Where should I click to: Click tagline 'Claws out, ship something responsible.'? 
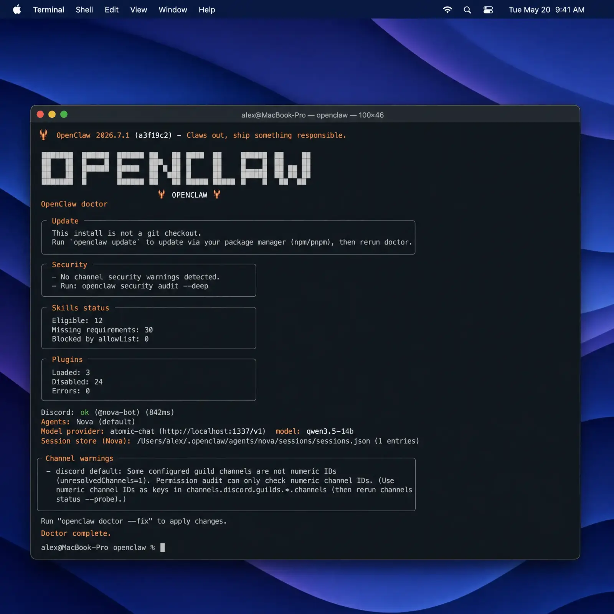266,135
